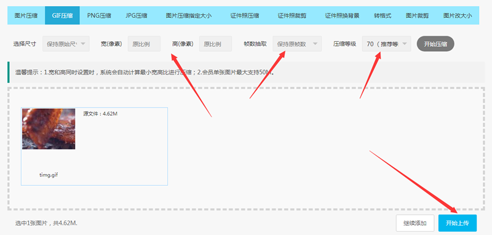Click the 选中1张图片 status text

[46, 223]
